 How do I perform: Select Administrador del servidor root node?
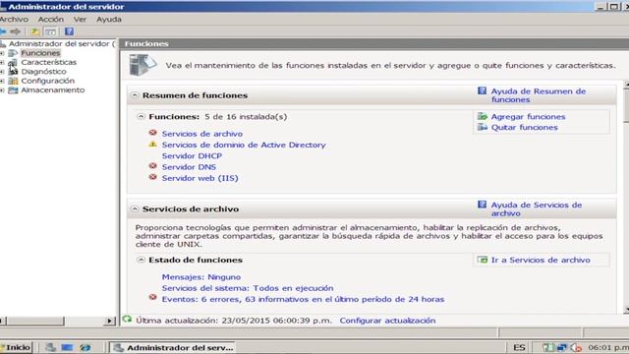61,43
